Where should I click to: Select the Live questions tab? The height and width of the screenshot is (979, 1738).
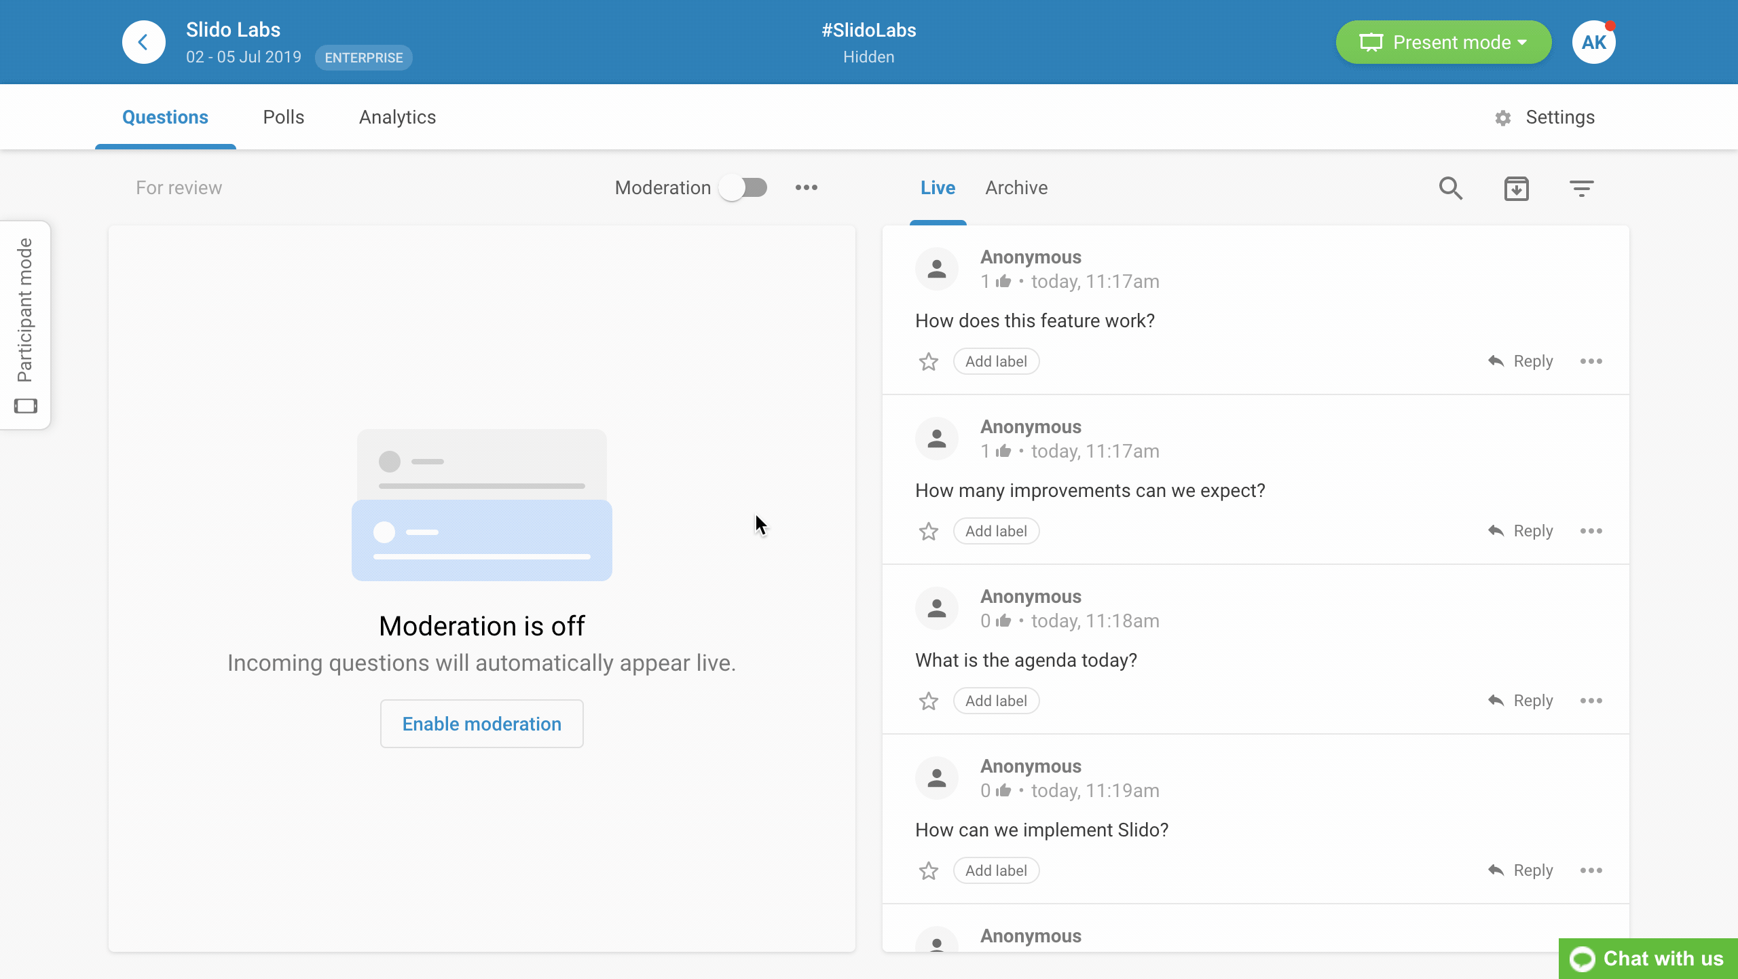coord(938,188)
